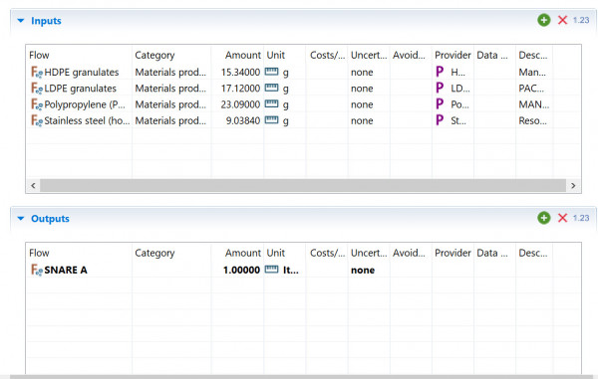Click the uncertainty none cell for HDPE
This screenshot has width=598, height=379.
[362, 72]
